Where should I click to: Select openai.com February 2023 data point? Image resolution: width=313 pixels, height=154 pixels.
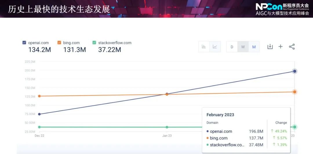coord(294,71)
